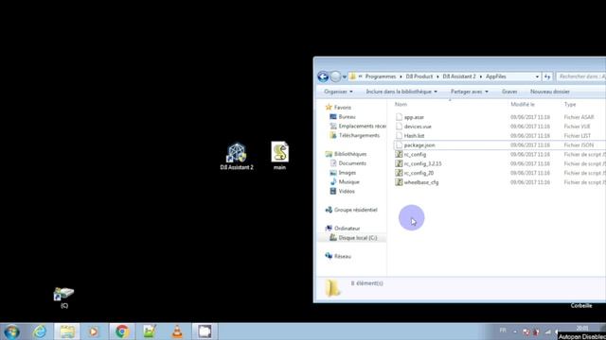Open Bibliothèques in the navigation pane
The width and height of the screenshot is (606, 340).
(x=350, y=154)
